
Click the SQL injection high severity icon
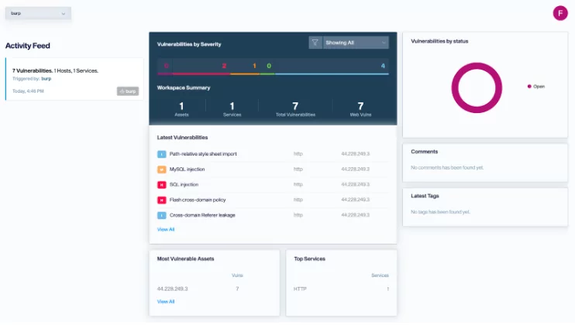click(x=161, y=185)
